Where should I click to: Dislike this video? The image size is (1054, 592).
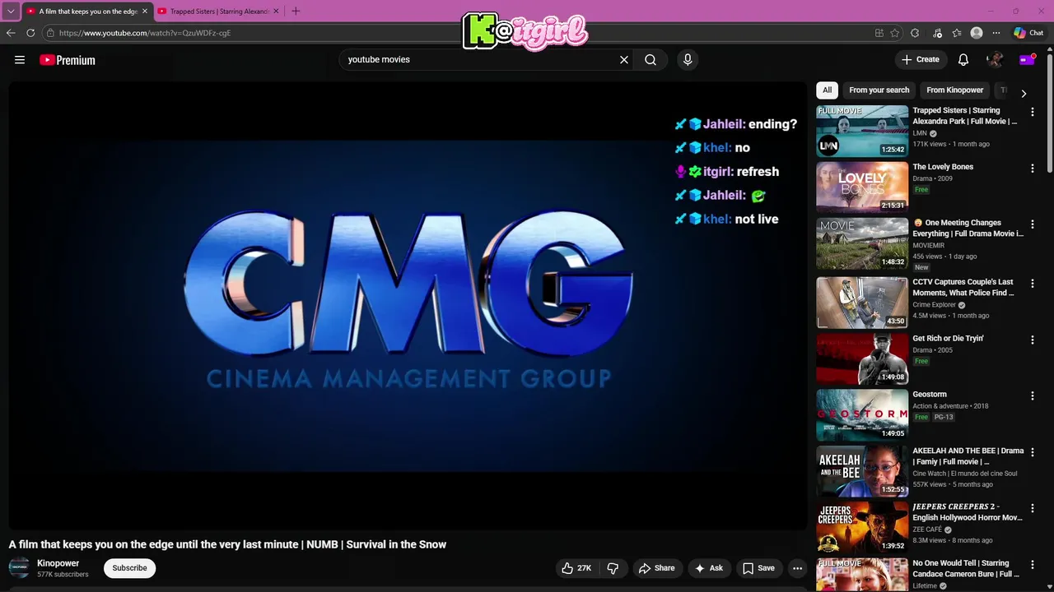(613, 568)
